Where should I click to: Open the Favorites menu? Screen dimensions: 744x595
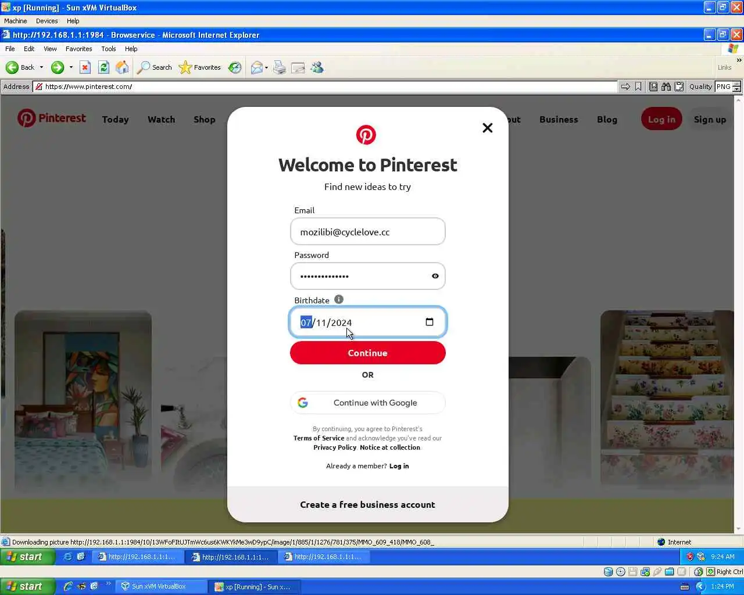(x=78, y=49)
